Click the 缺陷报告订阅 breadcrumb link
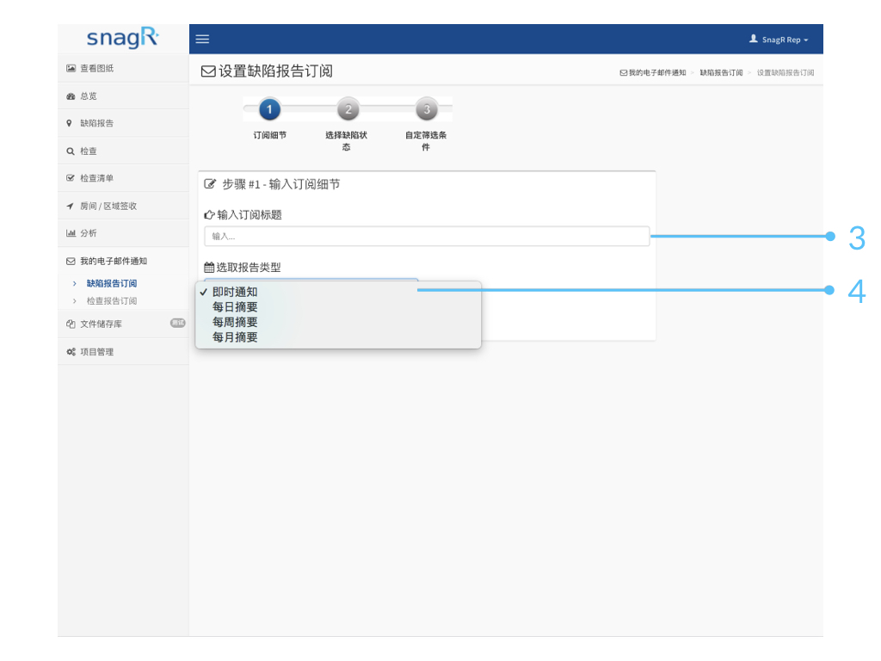This screenshot has width=881, height=661. pyautogui.click(x=722, y=72)
